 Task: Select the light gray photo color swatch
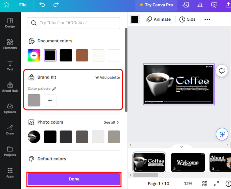click(x=98, y=137)
